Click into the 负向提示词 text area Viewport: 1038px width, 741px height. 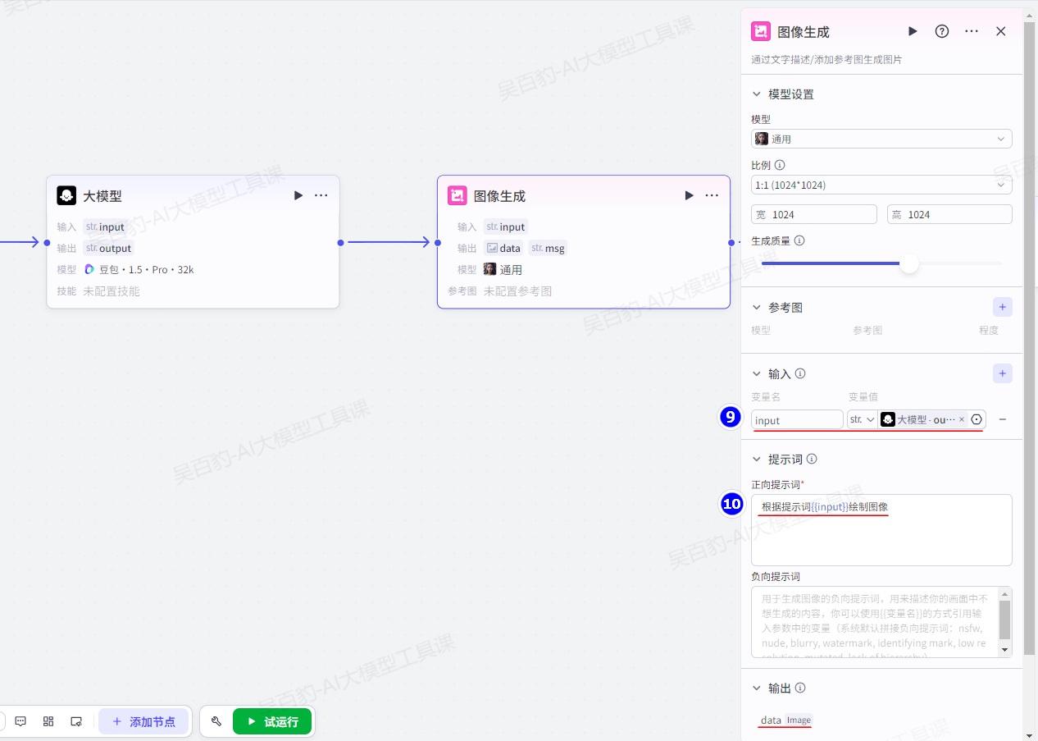[x=873, y=621]
